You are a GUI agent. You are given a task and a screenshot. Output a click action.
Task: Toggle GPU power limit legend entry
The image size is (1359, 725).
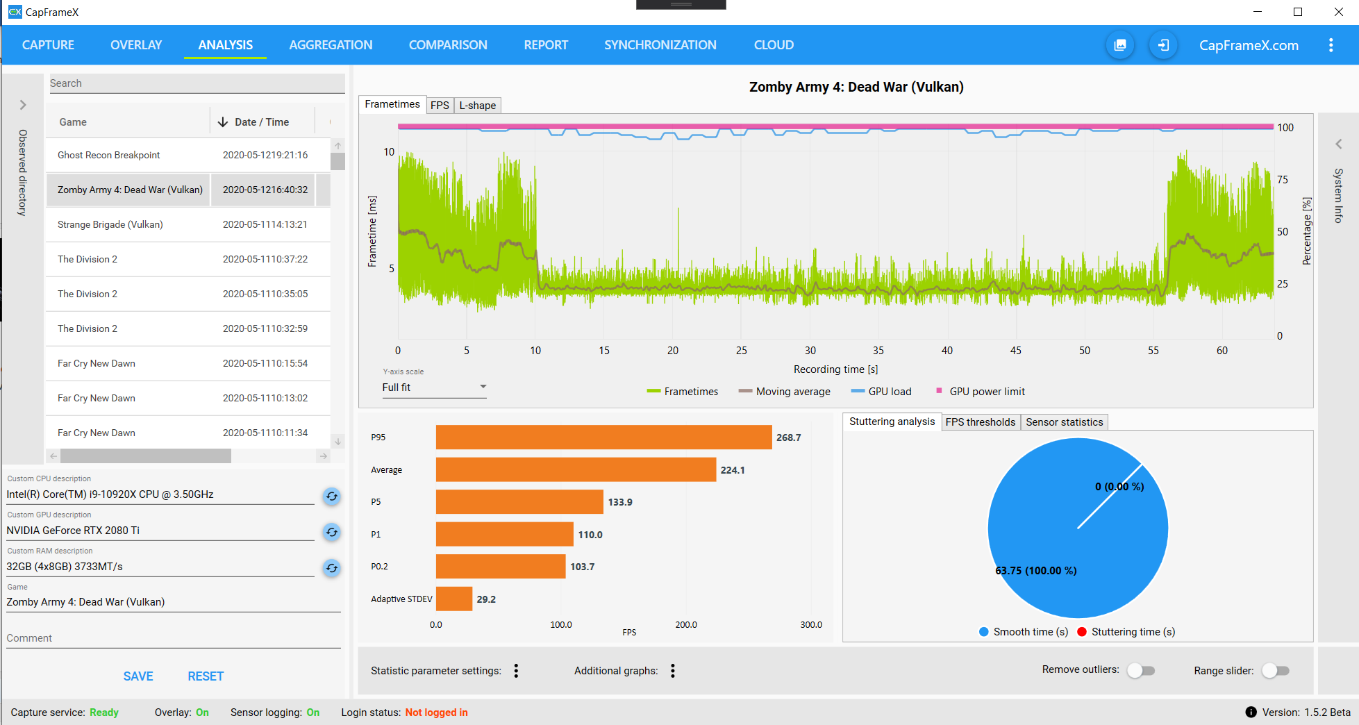click(x=981, y=392)
